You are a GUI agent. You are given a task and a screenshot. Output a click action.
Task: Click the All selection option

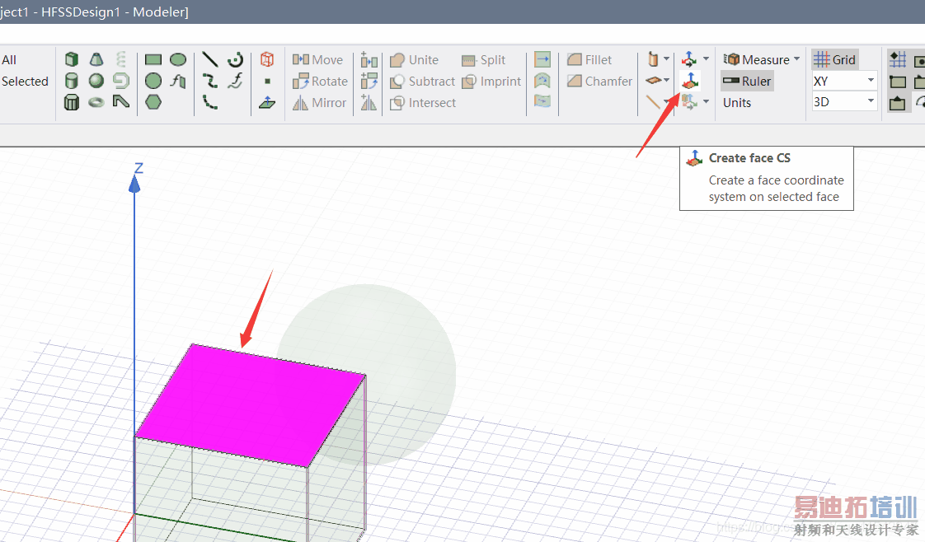(x=9, y=59)
